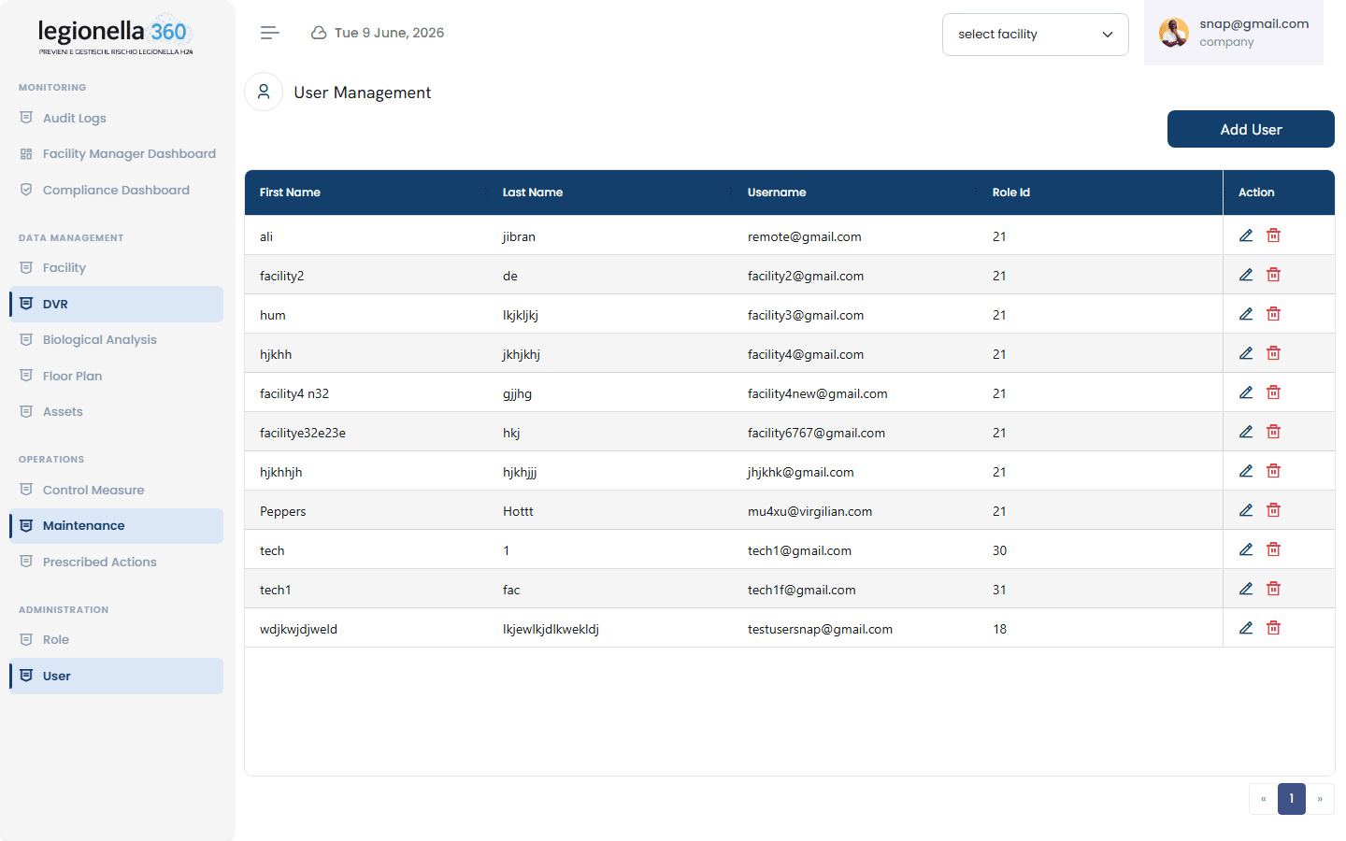Image resolution: width=1346 pixels, height=841 pixels.
Task: Open the Biological Analysis section
Action: pyautogui.click(x=99, y=339)
